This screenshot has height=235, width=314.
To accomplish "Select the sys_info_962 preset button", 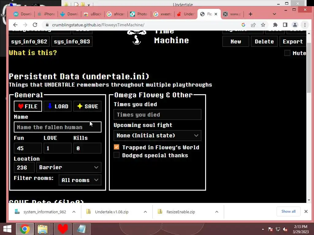I will pyautogui.click(x=29, y=41).
